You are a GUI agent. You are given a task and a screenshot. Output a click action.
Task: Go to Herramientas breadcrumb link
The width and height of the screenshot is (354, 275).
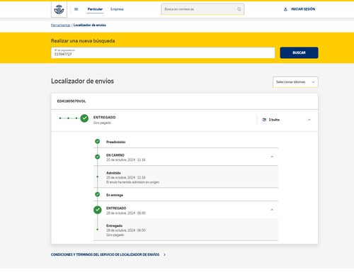61,25
